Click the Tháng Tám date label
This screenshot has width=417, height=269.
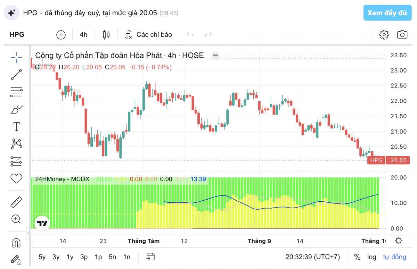(x=144, y=241)
